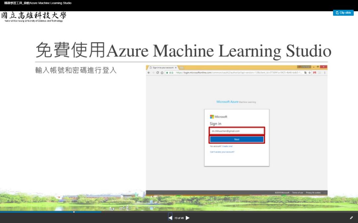Screen dimensions: 358x223
Task: Click the 'Create one!' link
Action: (x=227, y=146)
